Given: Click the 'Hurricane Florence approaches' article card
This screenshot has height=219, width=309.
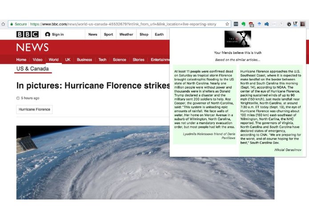Looking at the screenshot, I should click(x=271, y=110).
